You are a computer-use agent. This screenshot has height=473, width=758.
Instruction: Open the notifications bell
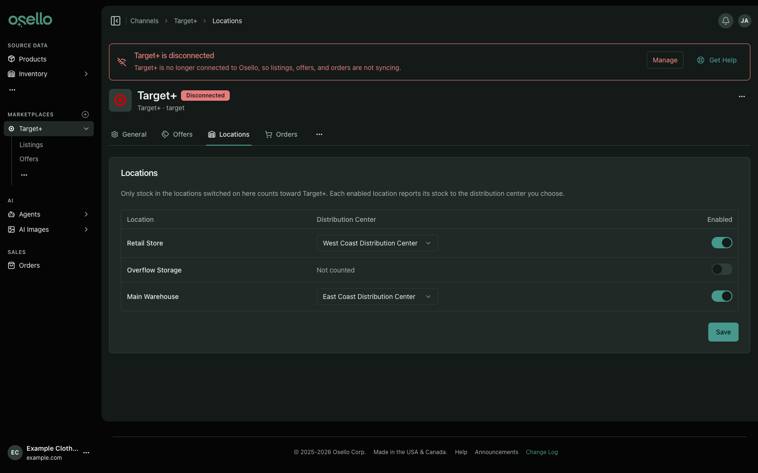(726, 21)
